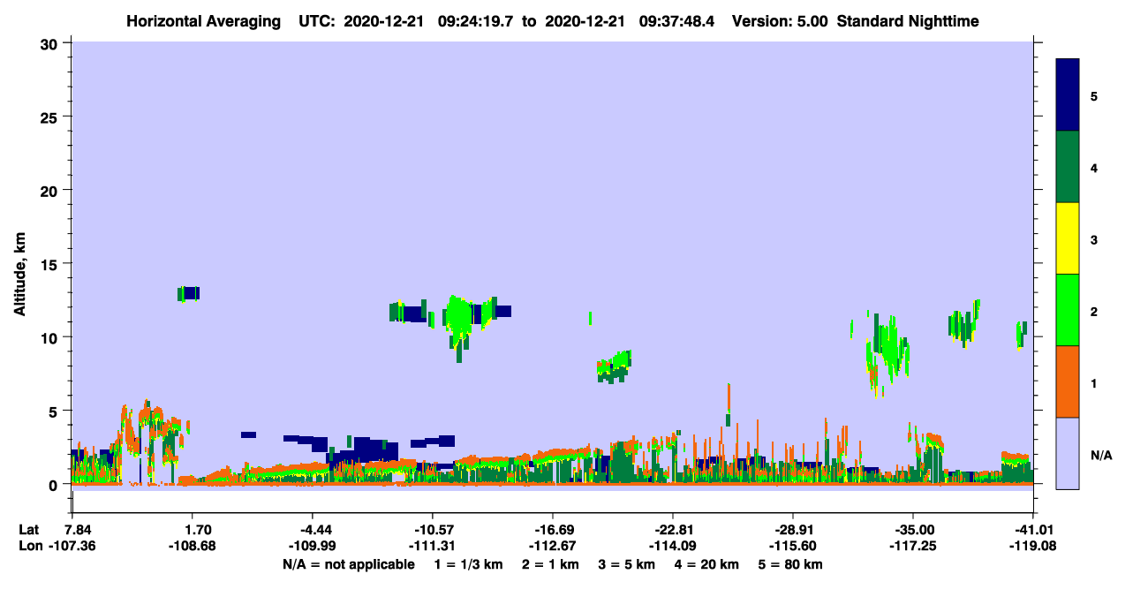Screen dimensions: 1148x589
Task: Click the lavender N/A colorbar segment
Action: (x=1068, y=453)
